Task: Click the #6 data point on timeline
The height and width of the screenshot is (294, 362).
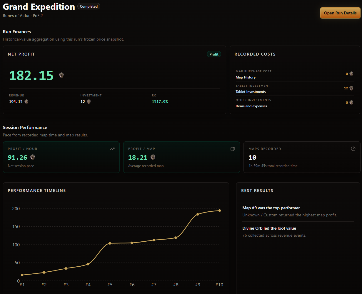Action: point(132,243)
